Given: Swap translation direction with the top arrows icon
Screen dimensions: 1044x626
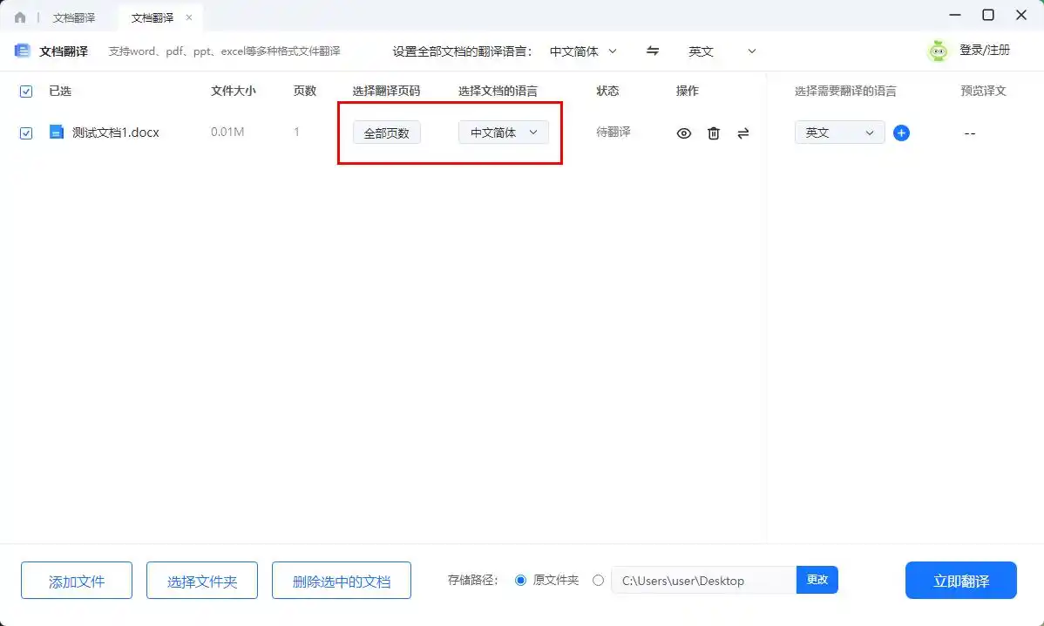Looking at the screenshot, I should (x=652, y=51).
